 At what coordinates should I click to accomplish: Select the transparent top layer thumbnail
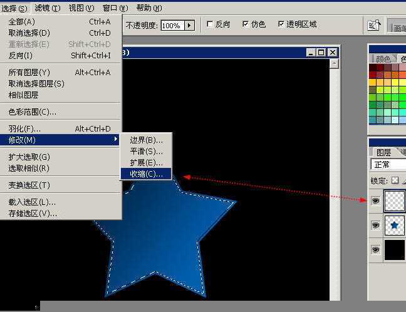click(394, 201)
